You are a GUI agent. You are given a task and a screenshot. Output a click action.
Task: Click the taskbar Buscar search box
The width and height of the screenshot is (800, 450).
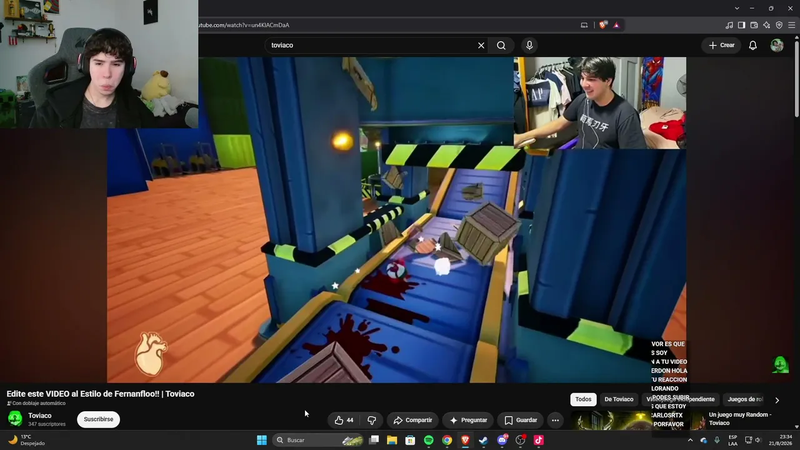tap(319, 440)
